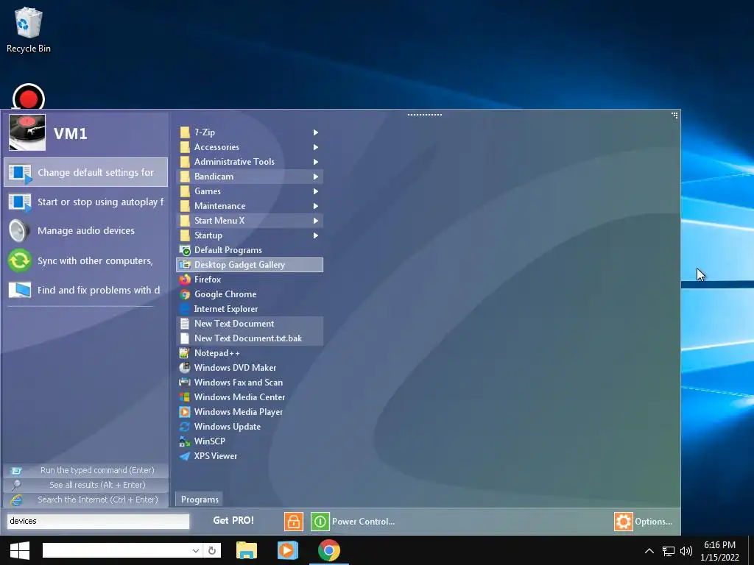754x565 pixels.
Task: Switch to Google Chrome on the taskbar
Action: coord(329,550)
